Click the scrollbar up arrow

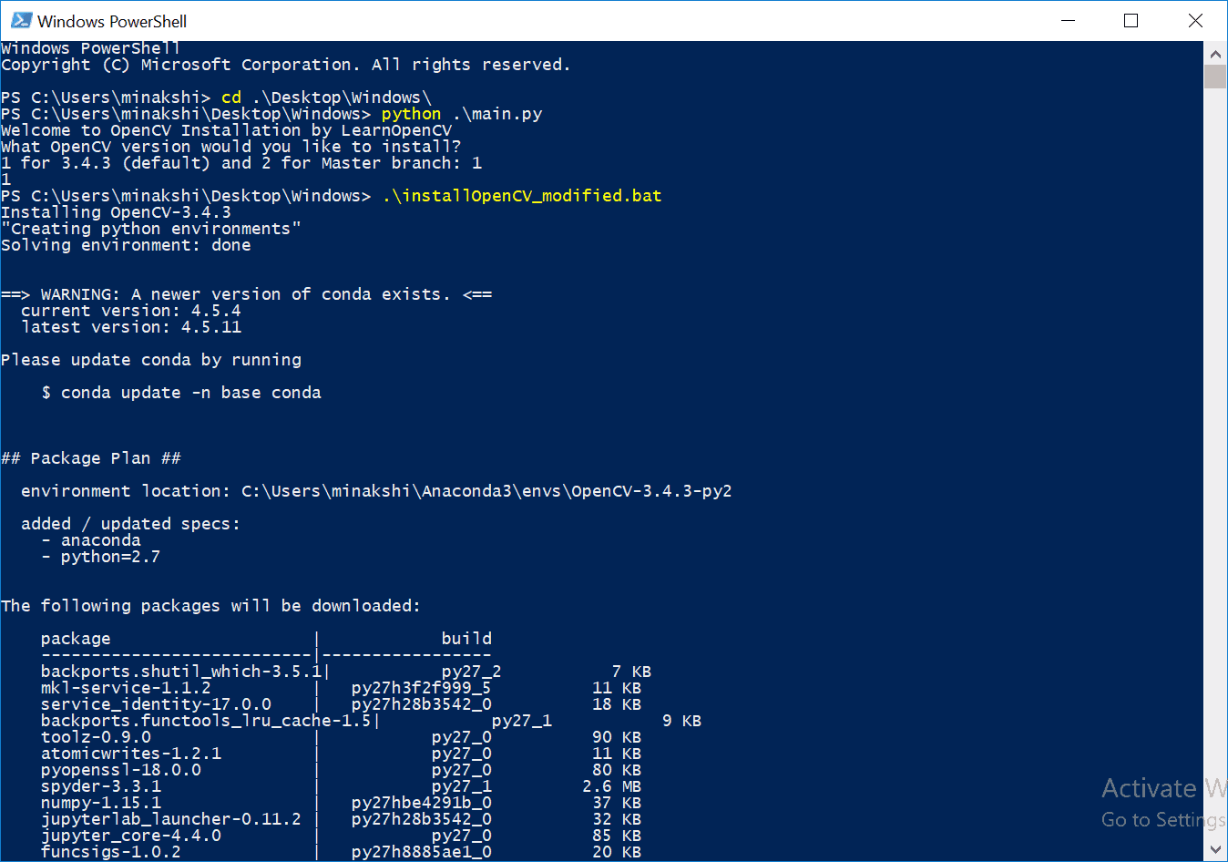(1215, 53)
